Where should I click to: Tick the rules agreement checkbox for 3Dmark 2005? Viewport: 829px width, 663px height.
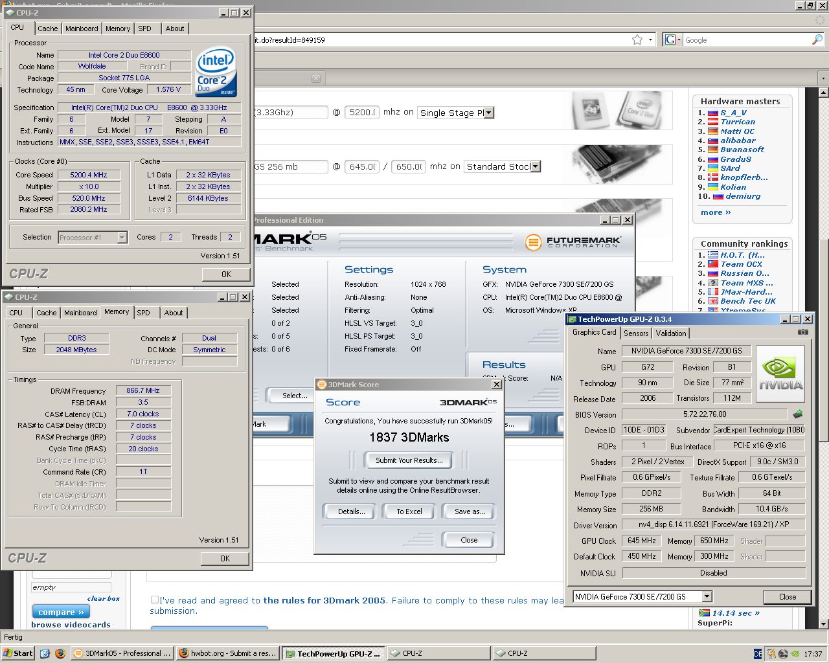point(154,600)
